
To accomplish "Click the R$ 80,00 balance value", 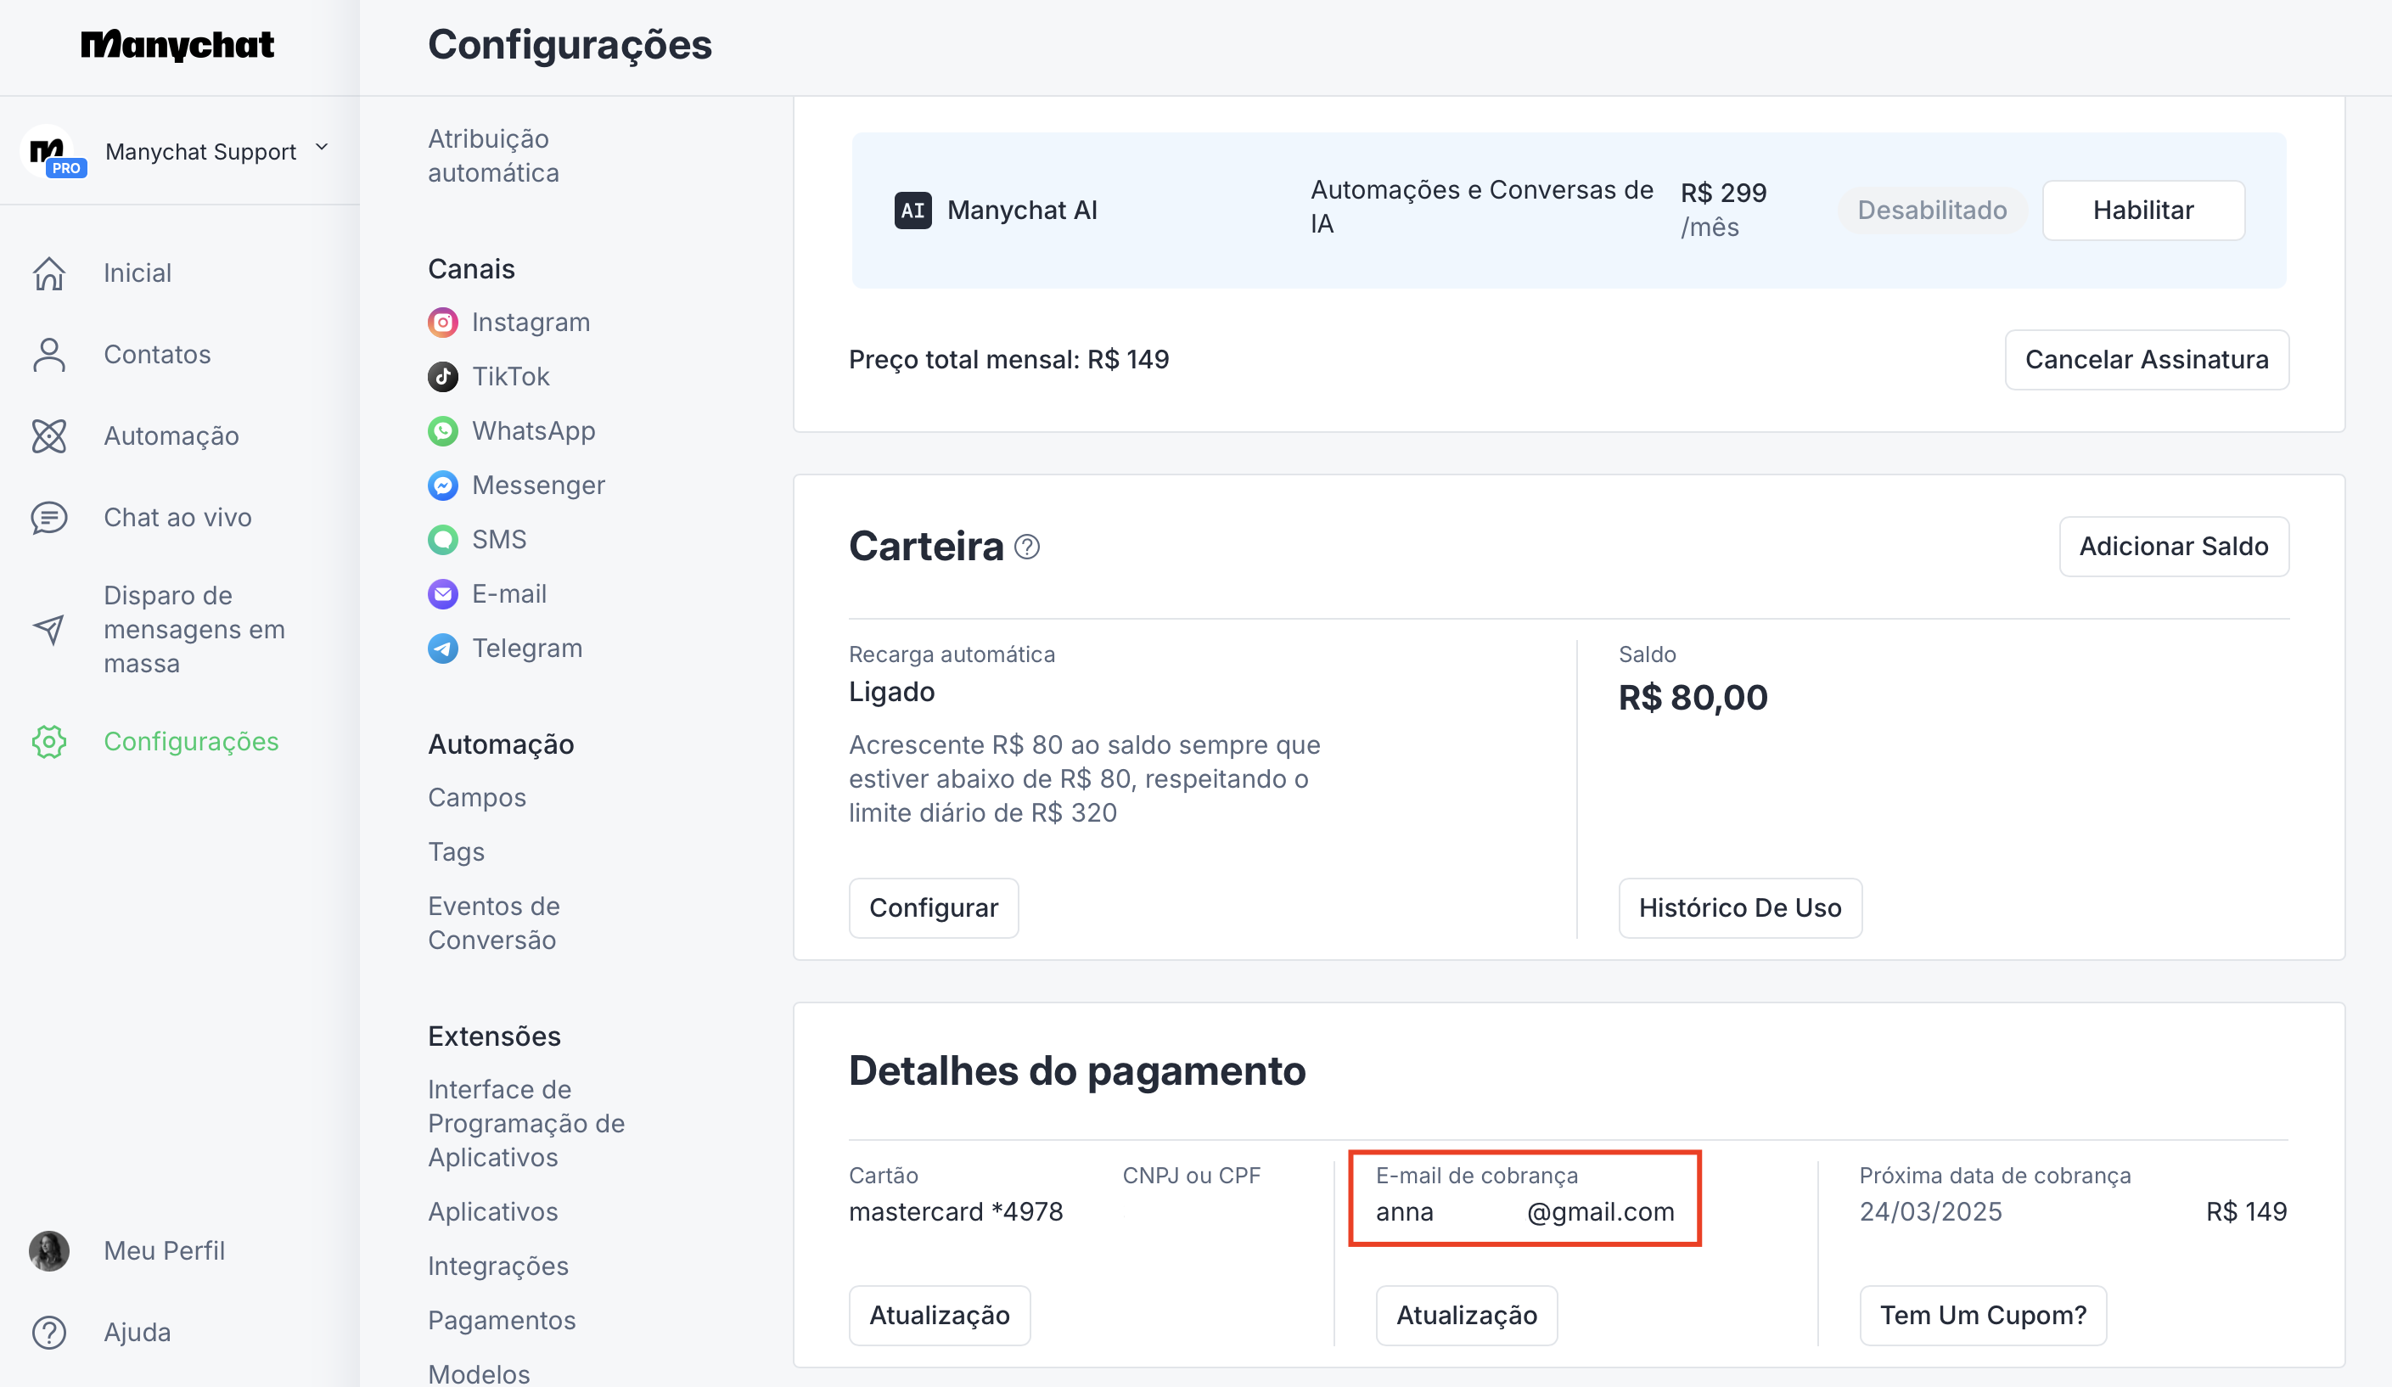I will (1693, 699).
